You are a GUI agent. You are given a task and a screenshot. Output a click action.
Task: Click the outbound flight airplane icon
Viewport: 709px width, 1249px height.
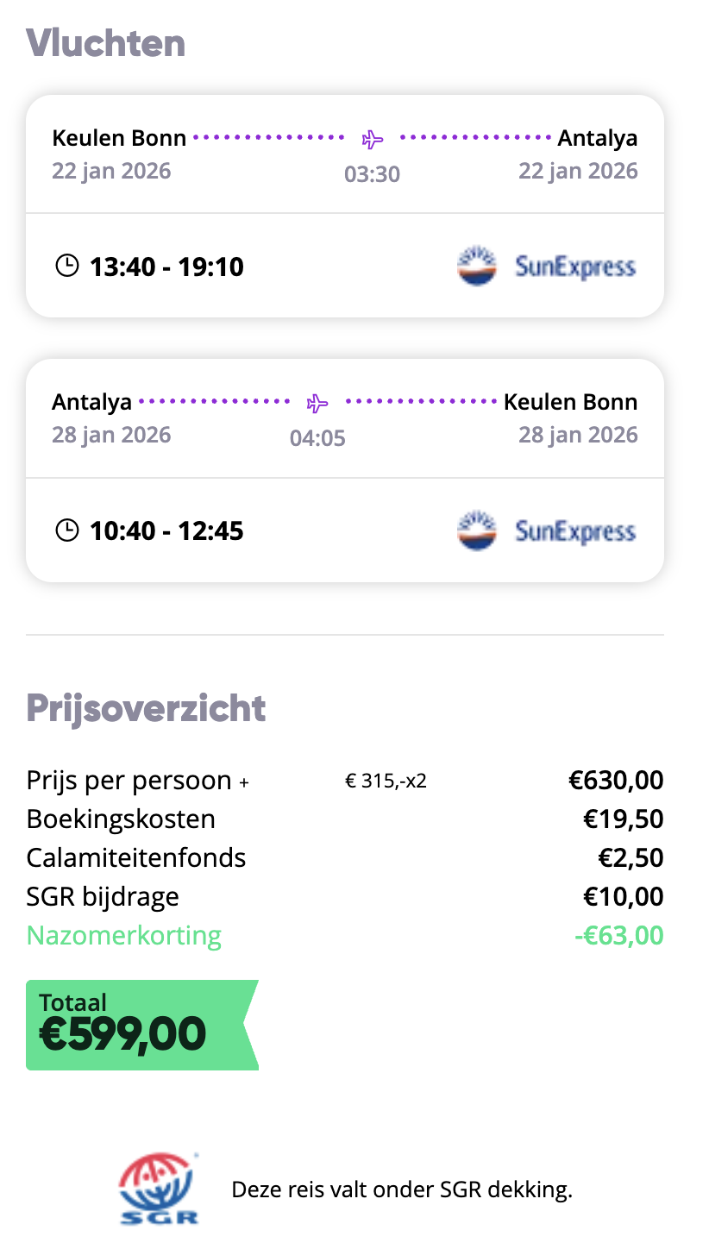(x=372, y=139)
